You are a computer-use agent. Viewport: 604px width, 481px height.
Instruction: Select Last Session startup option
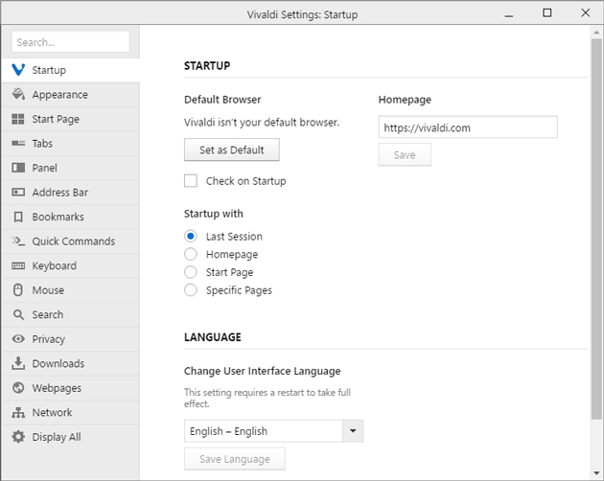click(191, 236)
